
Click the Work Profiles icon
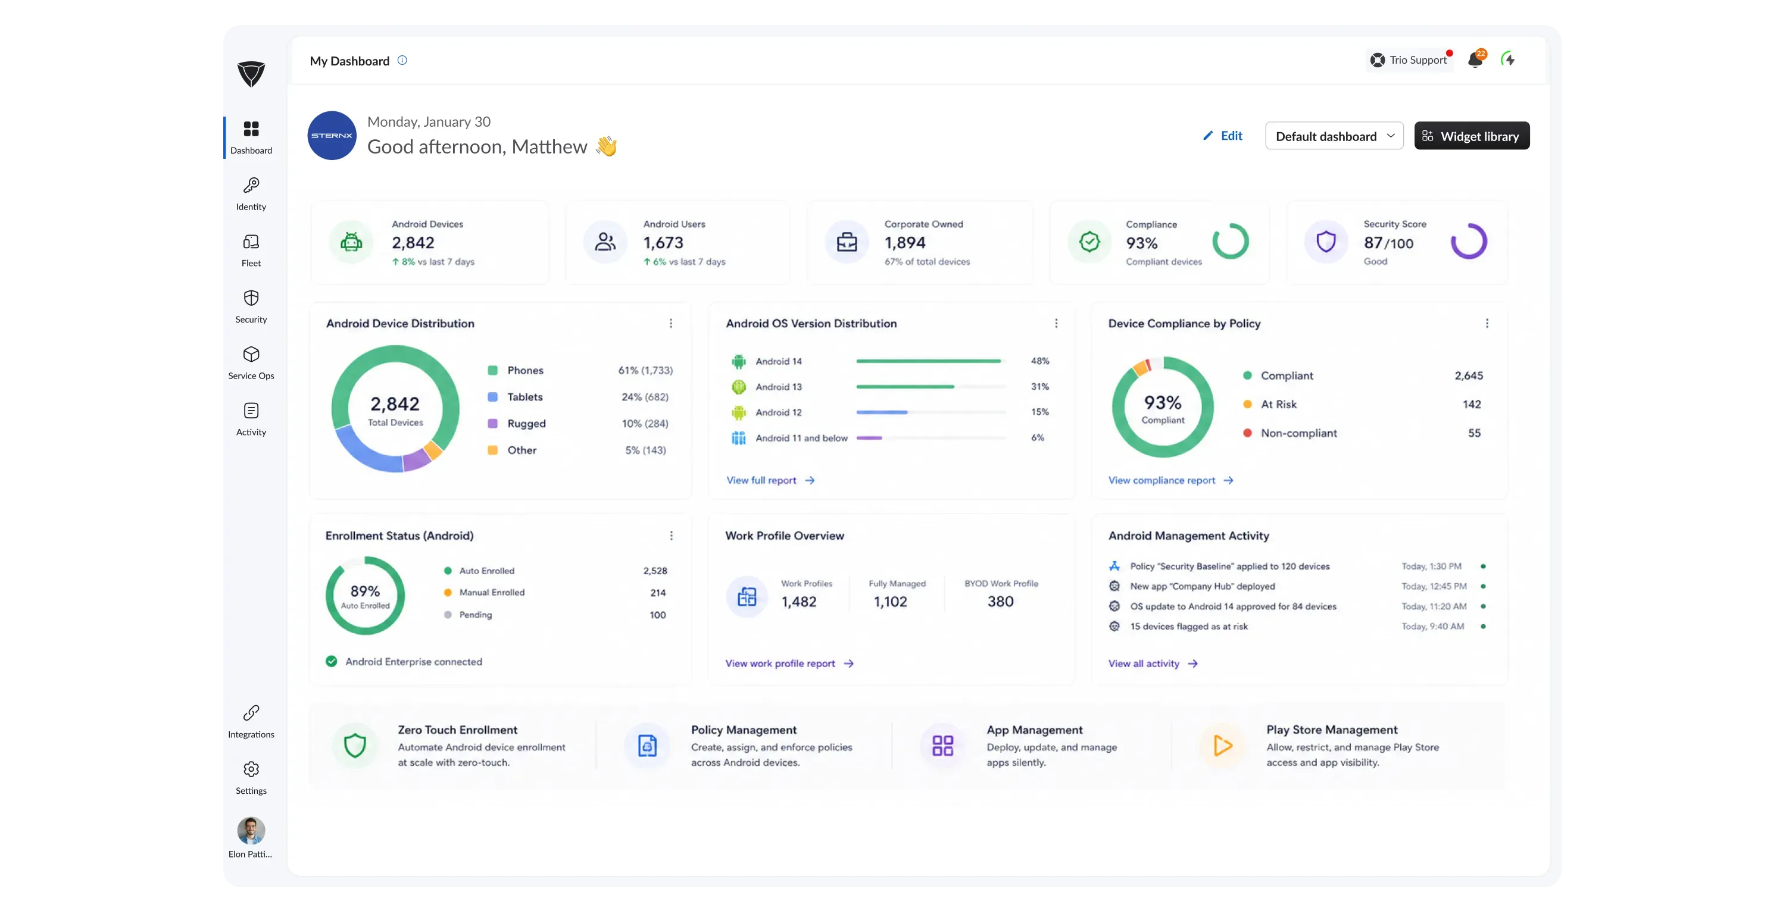(x=747, y=596)
